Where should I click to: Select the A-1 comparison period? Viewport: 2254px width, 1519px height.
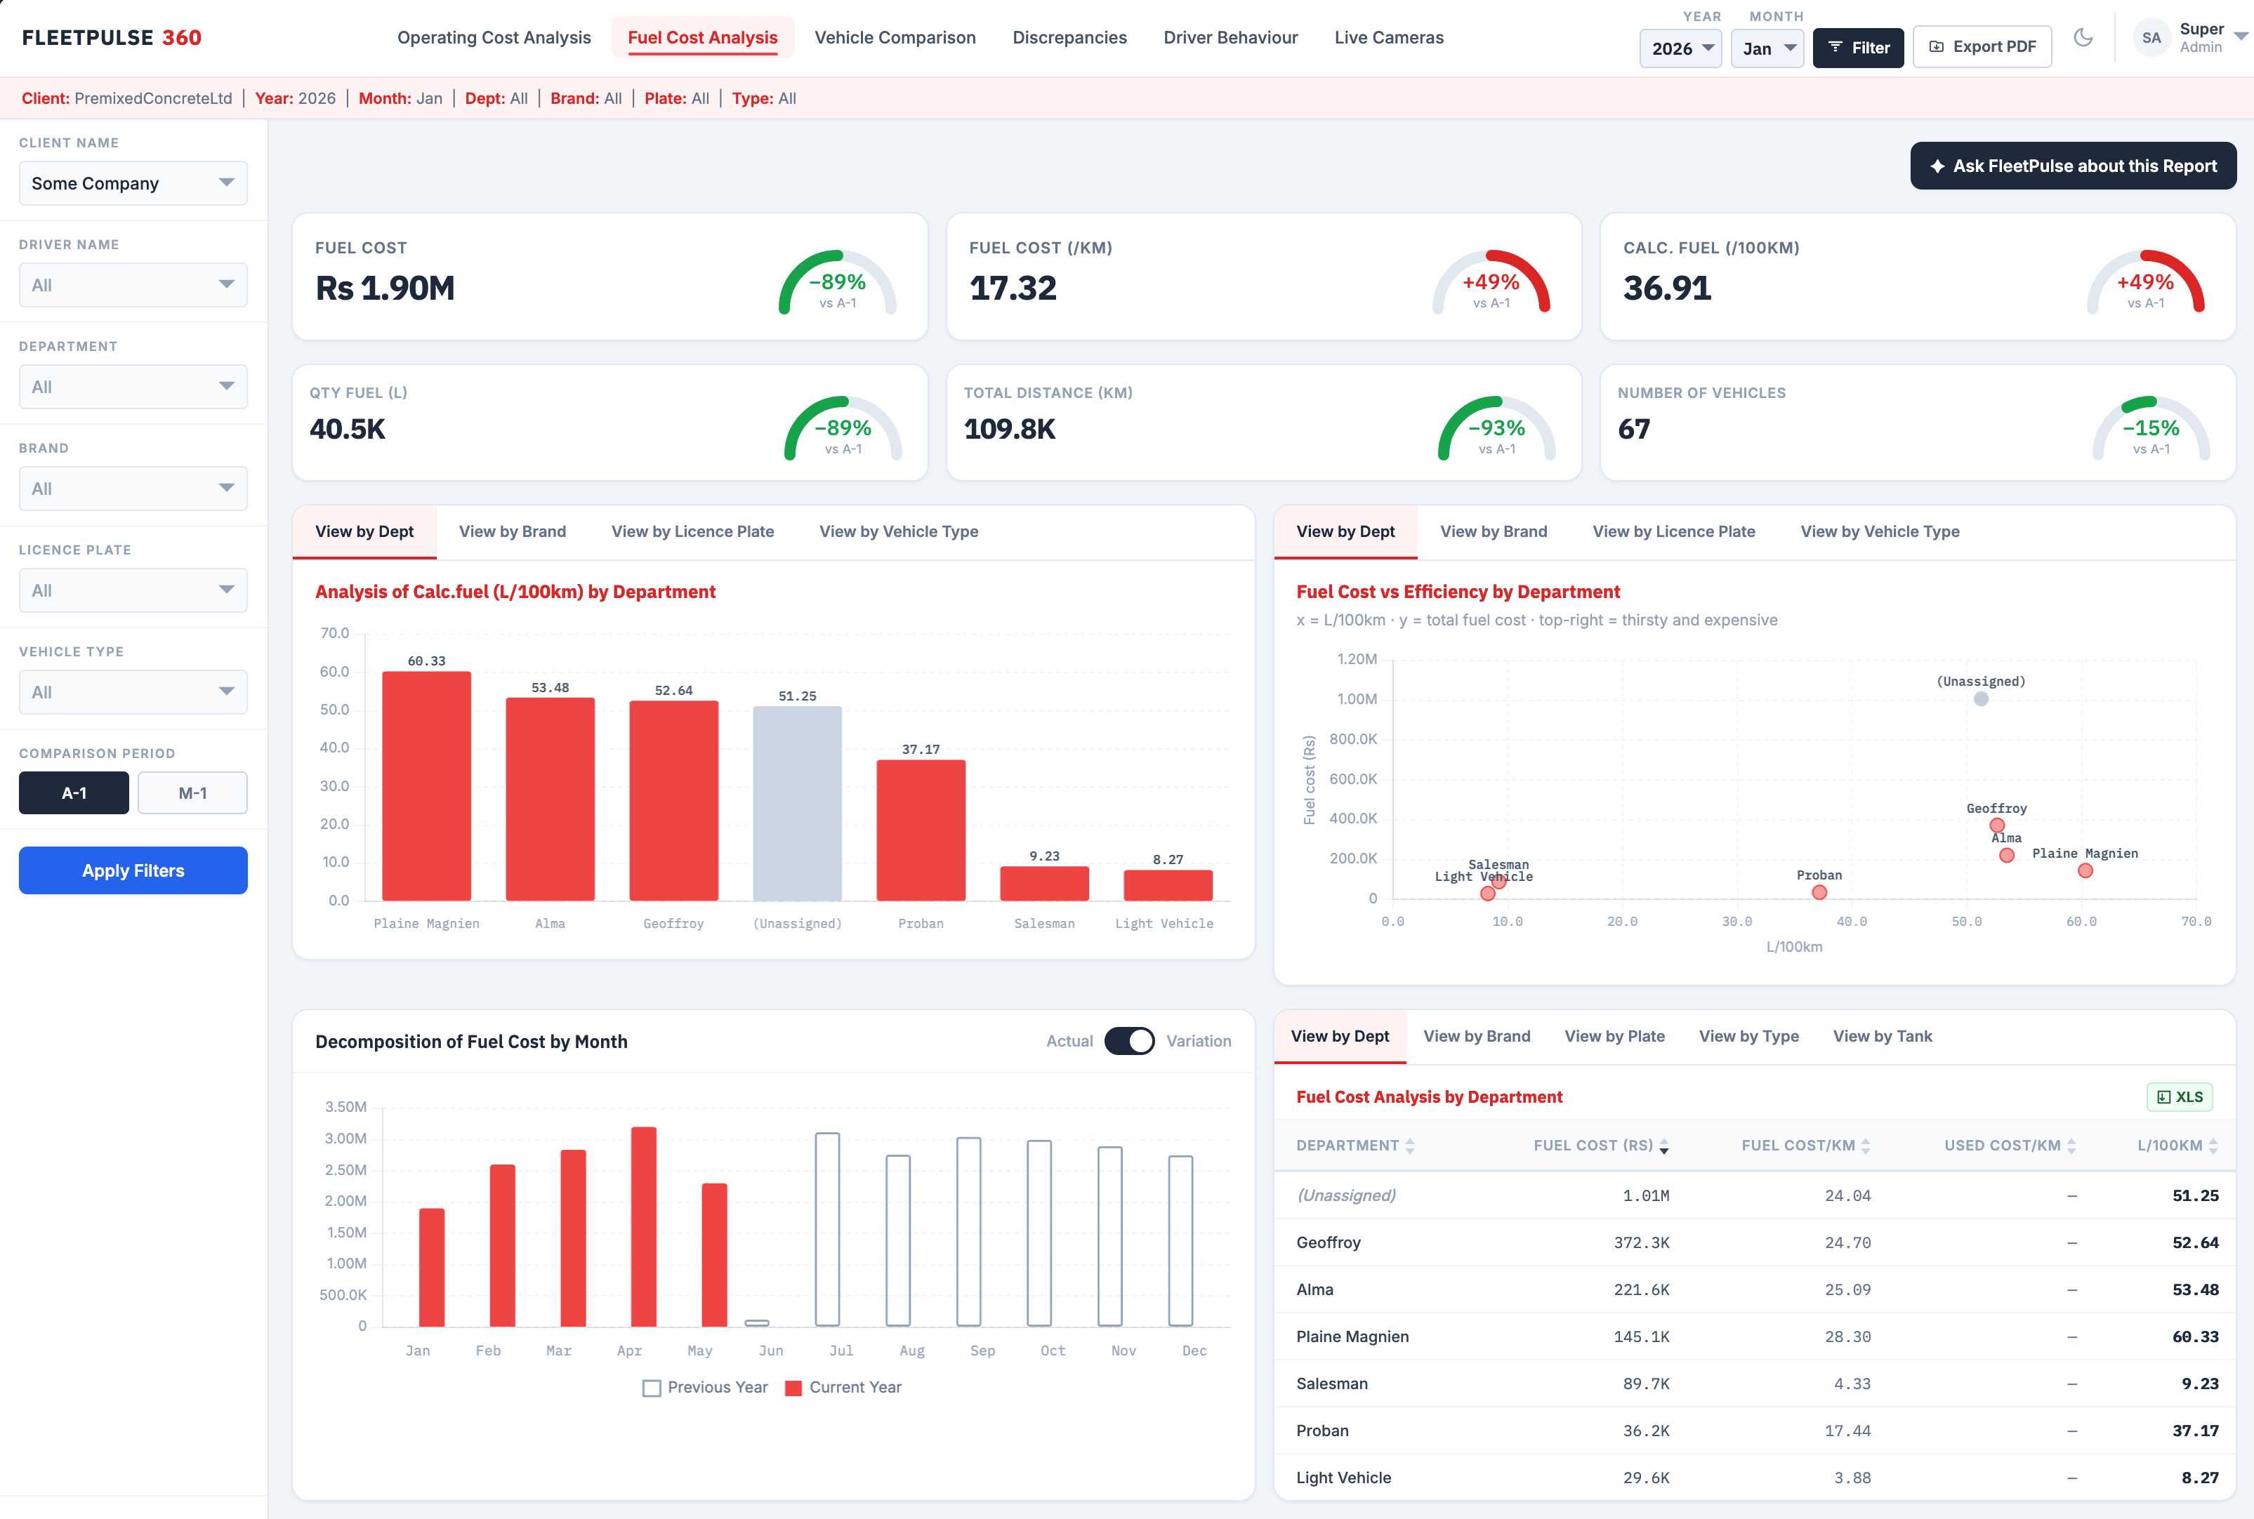click(74, 792)
